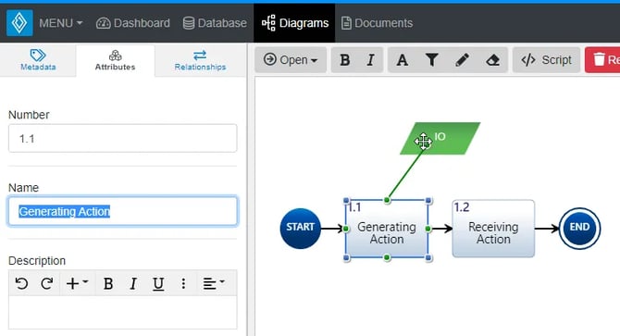620x336 pixels.
Task: Expand the insert plus dropdown
Action: click(x=77, y=283)
